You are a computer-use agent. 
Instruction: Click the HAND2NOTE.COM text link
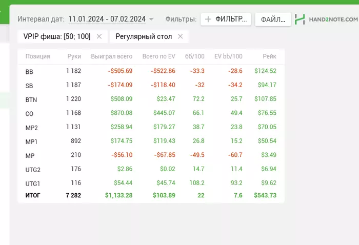pyautogui.click(x=333, y=19)
